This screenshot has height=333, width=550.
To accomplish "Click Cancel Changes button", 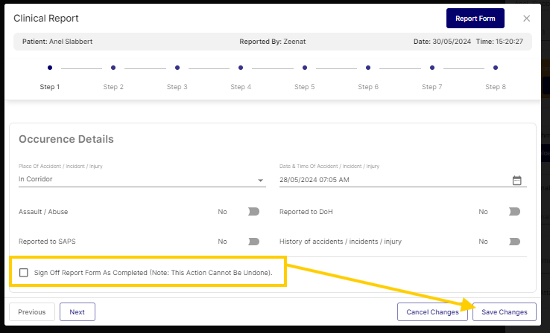I will pos(432,312).
